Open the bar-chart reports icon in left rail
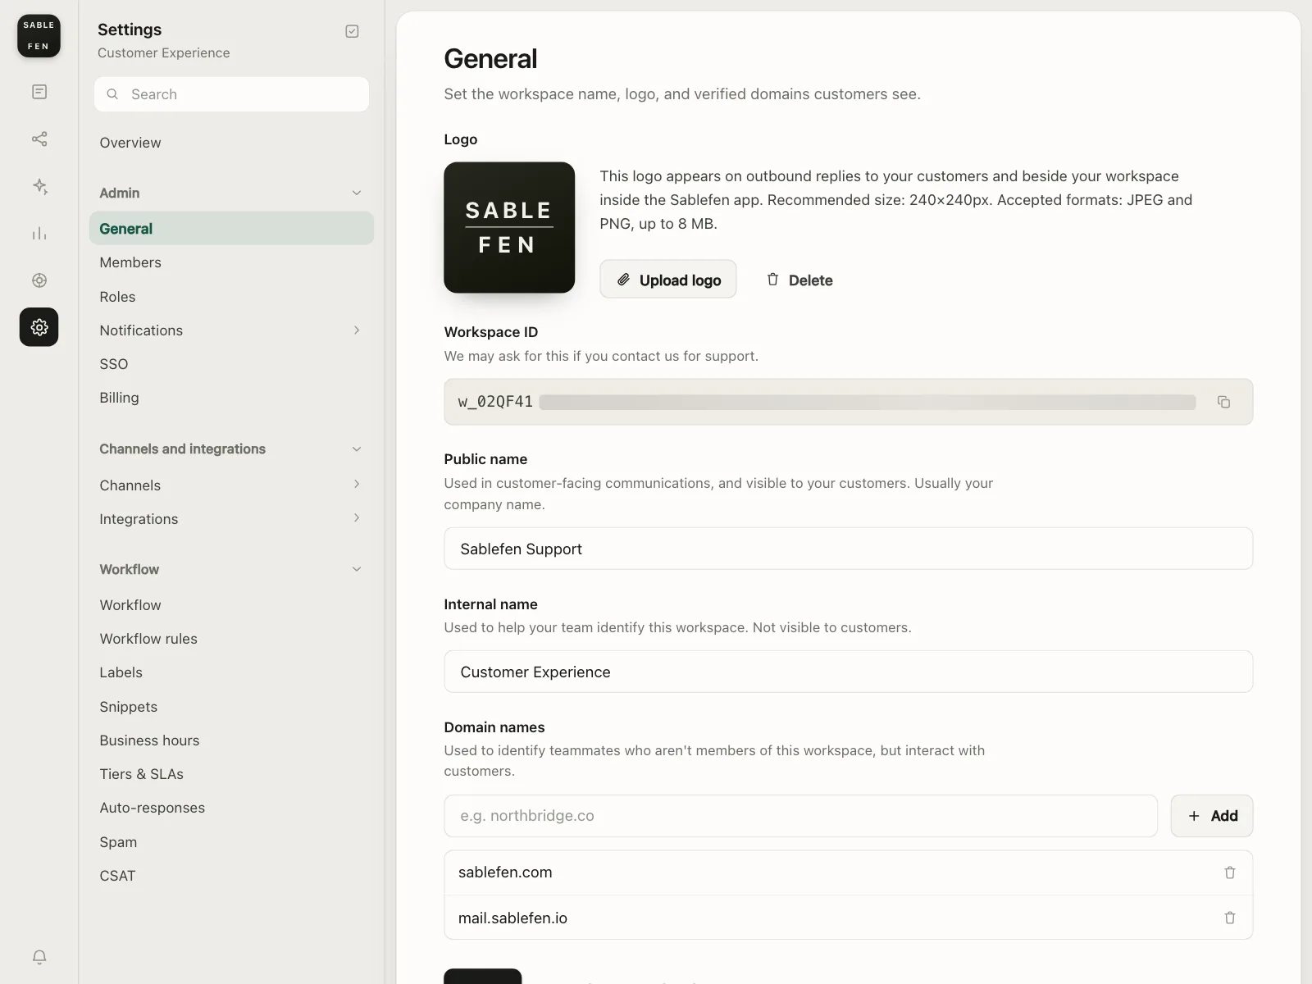Screen dimensions: 1312x984 (x=39, y=234)
